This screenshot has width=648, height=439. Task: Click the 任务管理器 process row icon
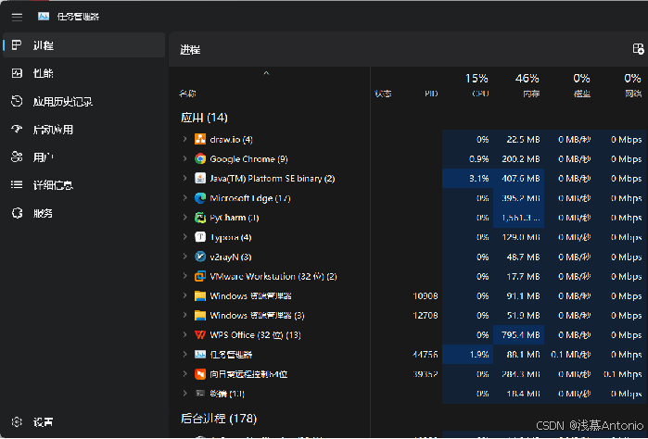click(200, 355)
